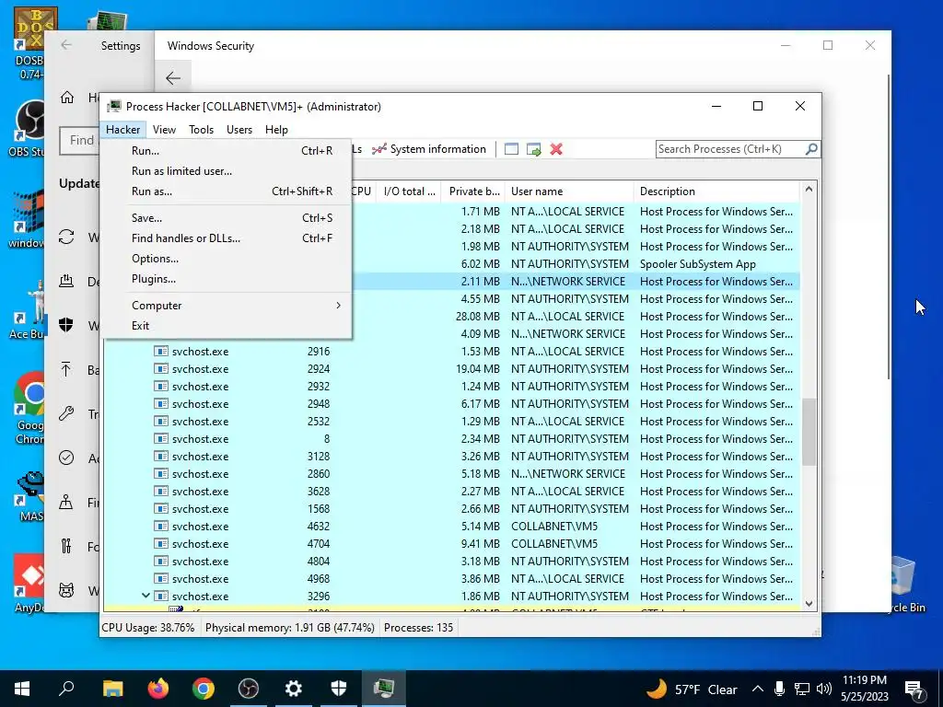
Task: Open Windows Update sync icon in Settings
Action: coord(66,237)
